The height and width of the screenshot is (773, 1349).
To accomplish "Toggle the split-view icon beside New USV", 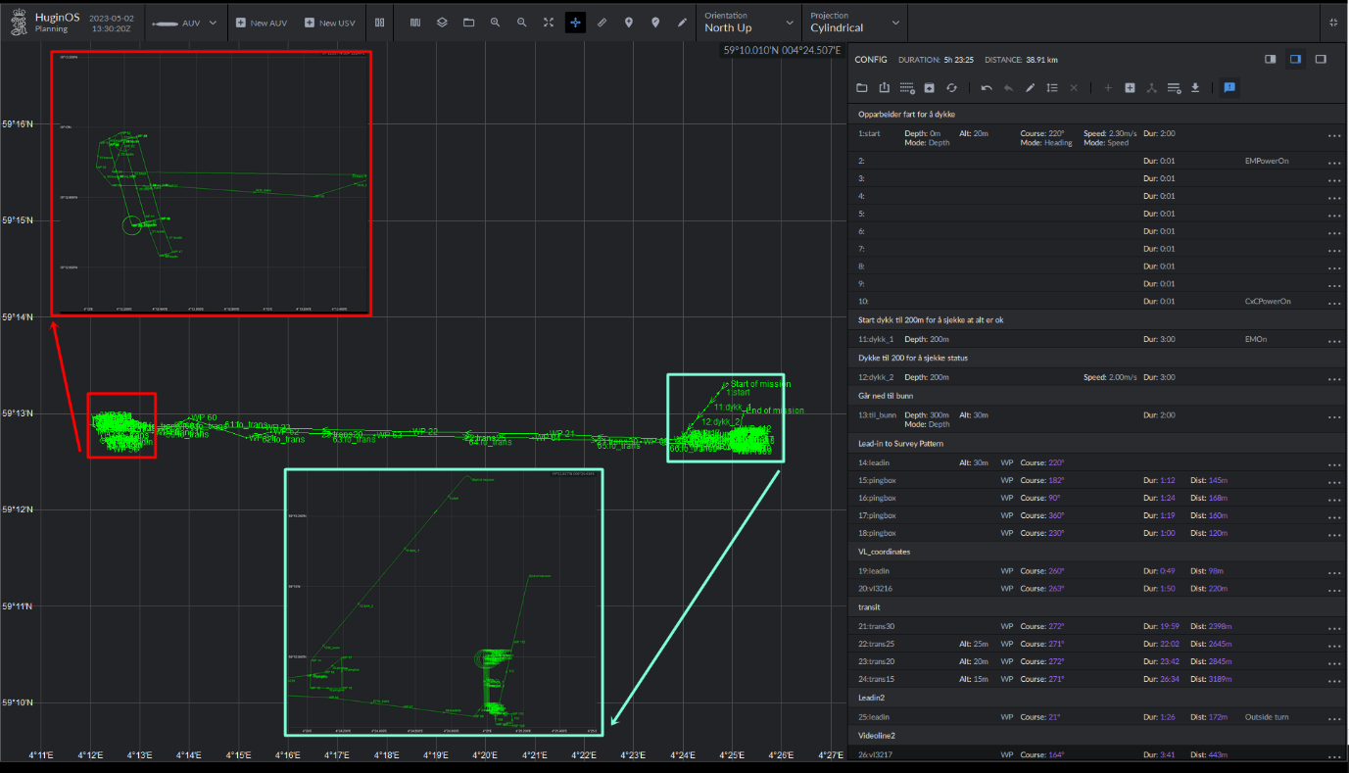I will [x=379, y=22].
